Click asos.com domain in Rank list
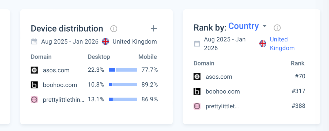 (x=219, y=77)
